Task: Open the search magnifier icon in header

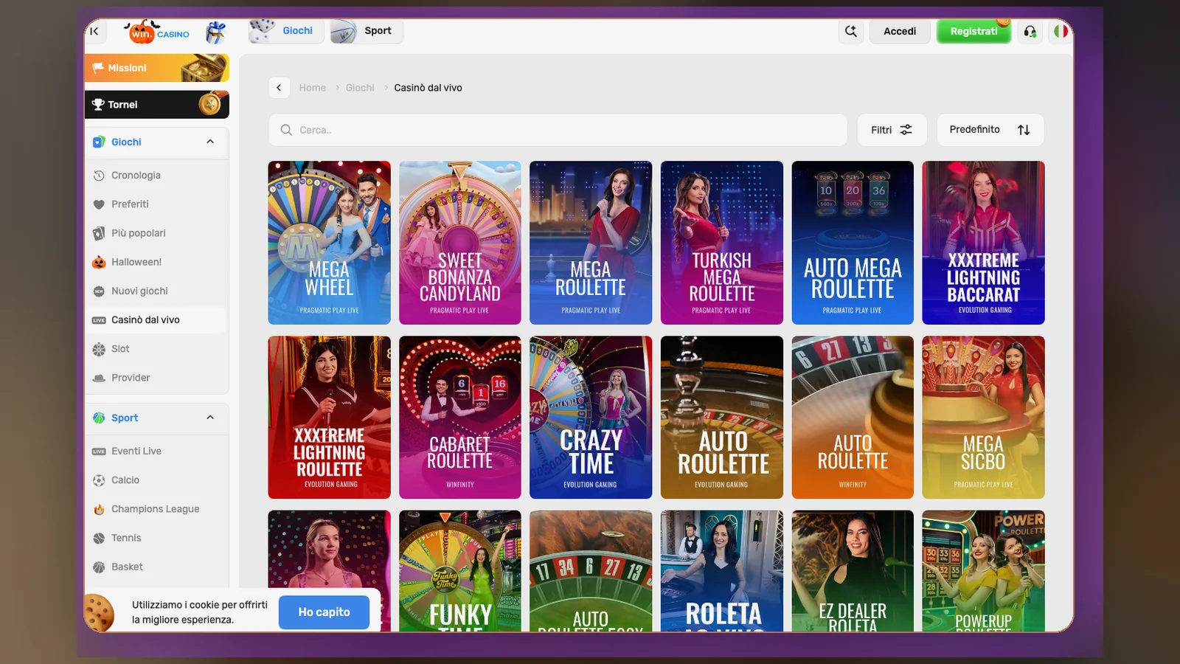Action: pos(851,31)
